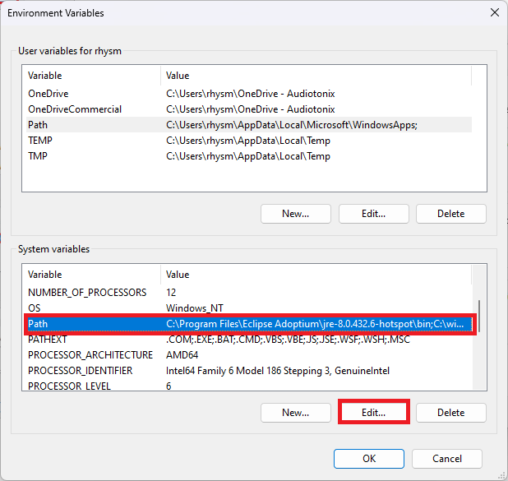Viewport: 508px width, 481px height.
Task: Select the OS system variable row
Action: tap(249, 308)
